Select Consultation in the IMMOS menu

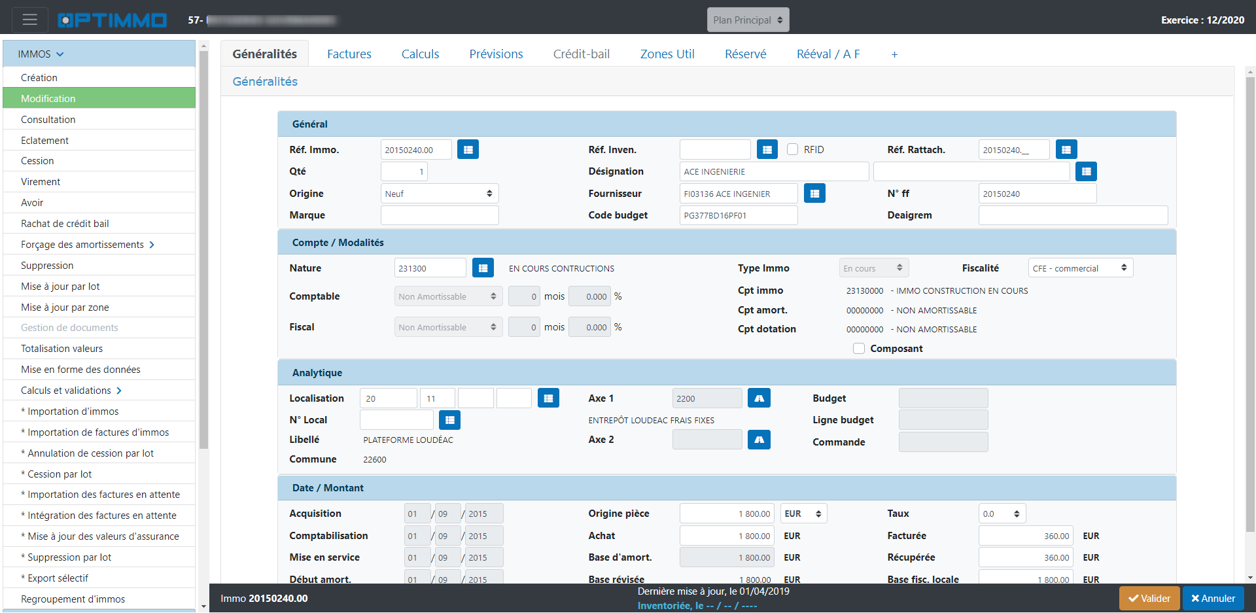coord(48,120)
